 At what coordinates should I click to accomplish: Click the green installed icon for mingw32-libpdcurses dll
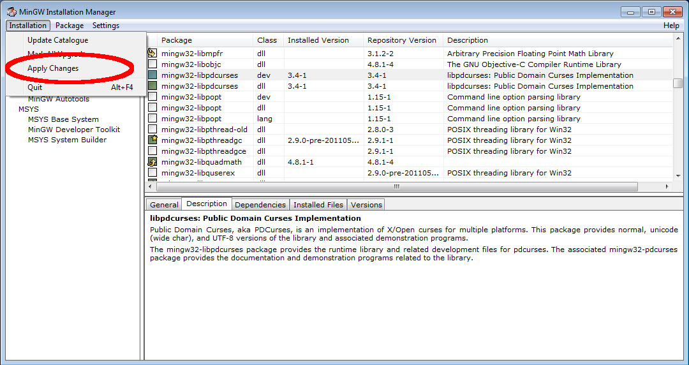(x=152, y=86)
